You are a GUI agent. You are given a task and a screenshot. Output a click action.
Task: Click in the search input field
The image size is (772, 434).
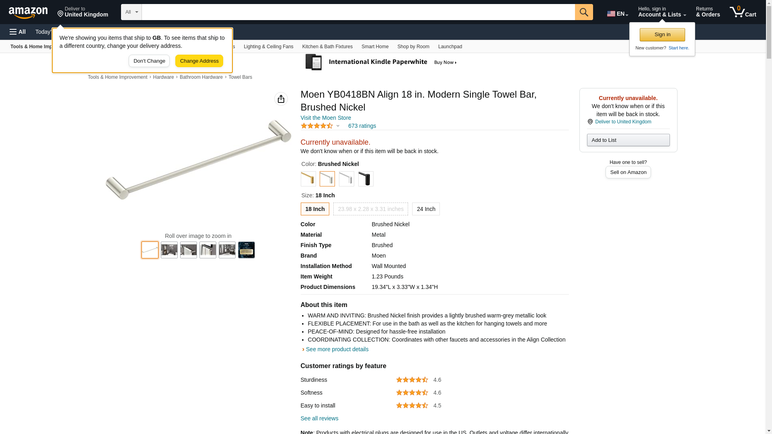358,12
